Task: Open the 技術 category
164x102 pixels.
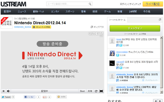Action: click(95, 11)
